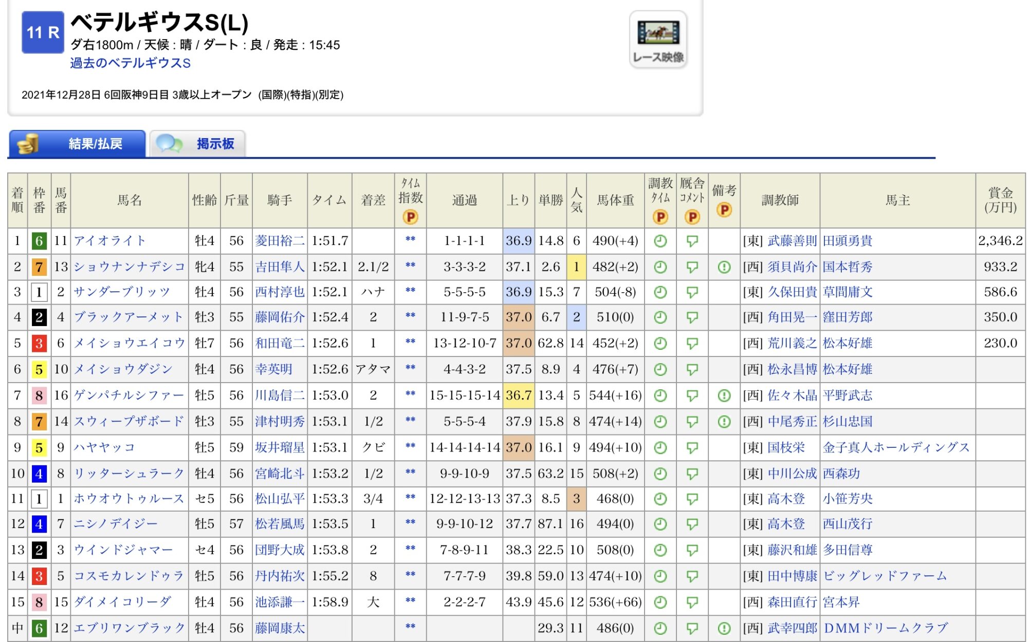The image size is (1028, 642).
Task: Click the P icon under 備考 header
Action: [x=724, y=210]
